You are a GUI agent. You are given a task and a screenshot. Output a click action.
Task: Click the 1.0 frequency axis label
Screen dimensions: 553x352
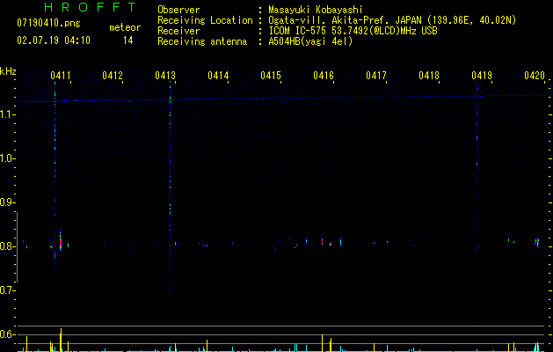pyautogui.click(x=6, y=158)
